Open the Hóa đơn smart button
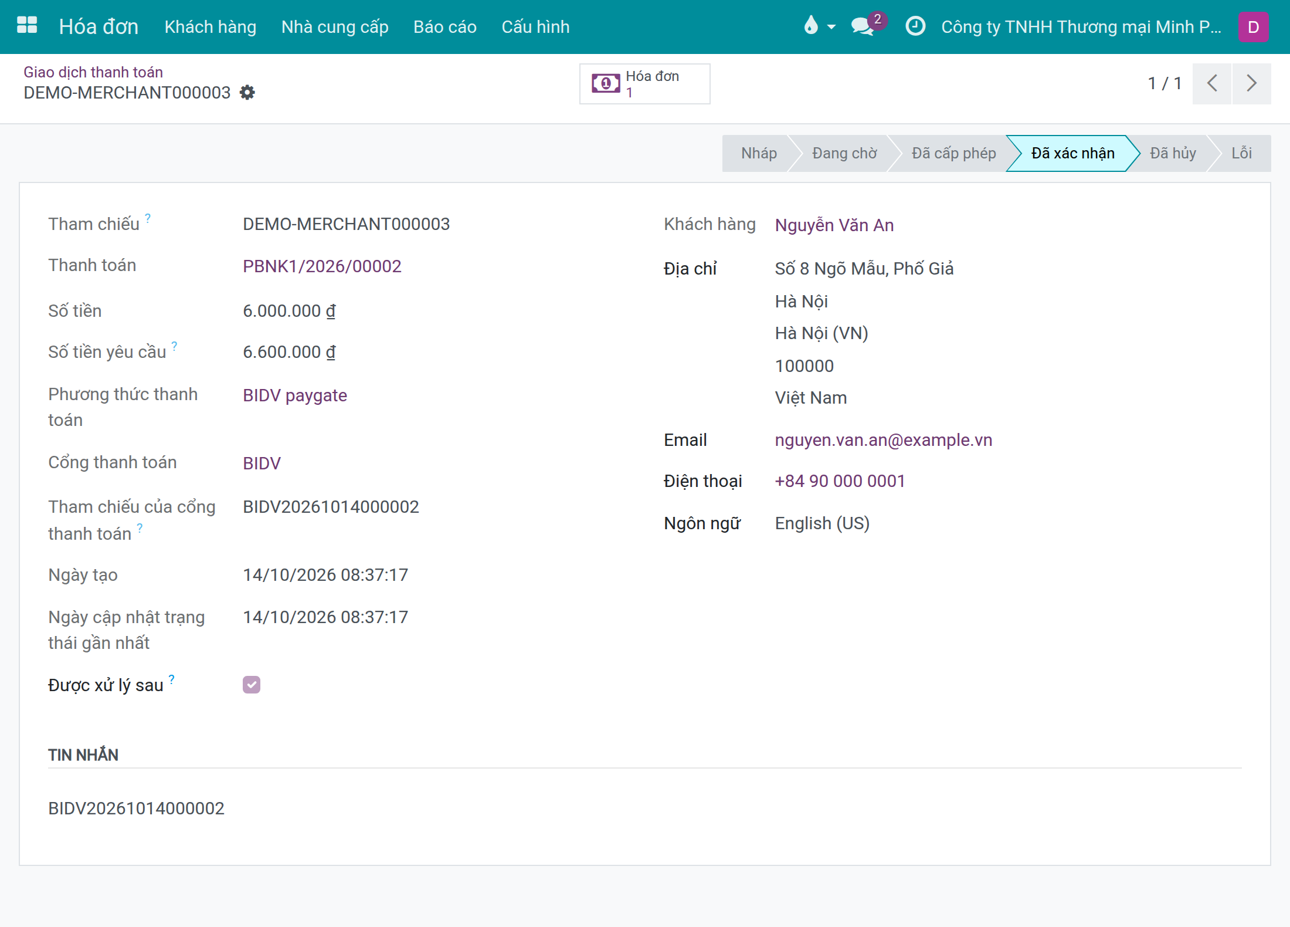The width and height of the screenshot is (1290, 927). pos(644,84)
